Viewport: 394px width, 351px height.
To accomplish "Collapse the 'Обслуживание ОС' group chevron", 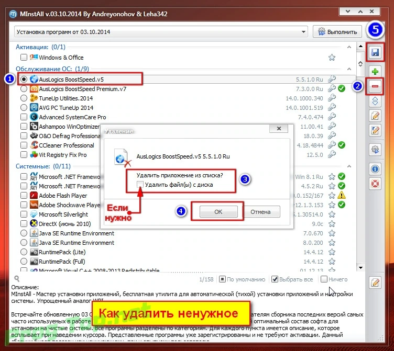I will (349, 69).
